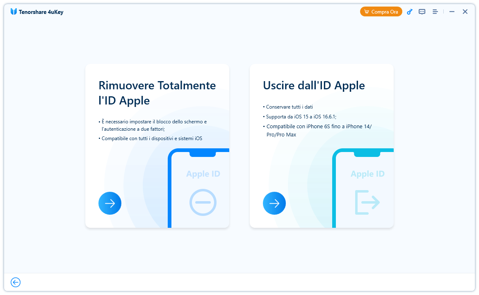
Task: Start Uscire dall'ID Apple arrow
Action: (274, 203)
